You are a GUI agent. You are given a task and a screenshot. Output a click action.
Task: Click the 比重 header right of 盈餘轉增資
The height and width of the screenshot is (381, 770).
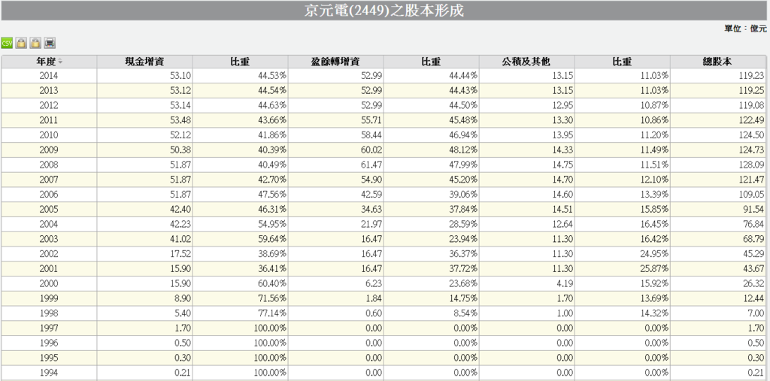click(431, 62)
